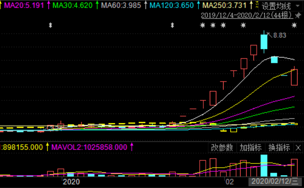
Task: Click the MA120:3.650 label
Action: coord(172,5)
